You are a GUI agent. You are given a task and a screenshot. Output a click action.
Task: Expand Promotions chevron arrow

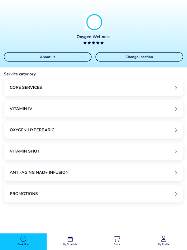(x=176, y=194)
